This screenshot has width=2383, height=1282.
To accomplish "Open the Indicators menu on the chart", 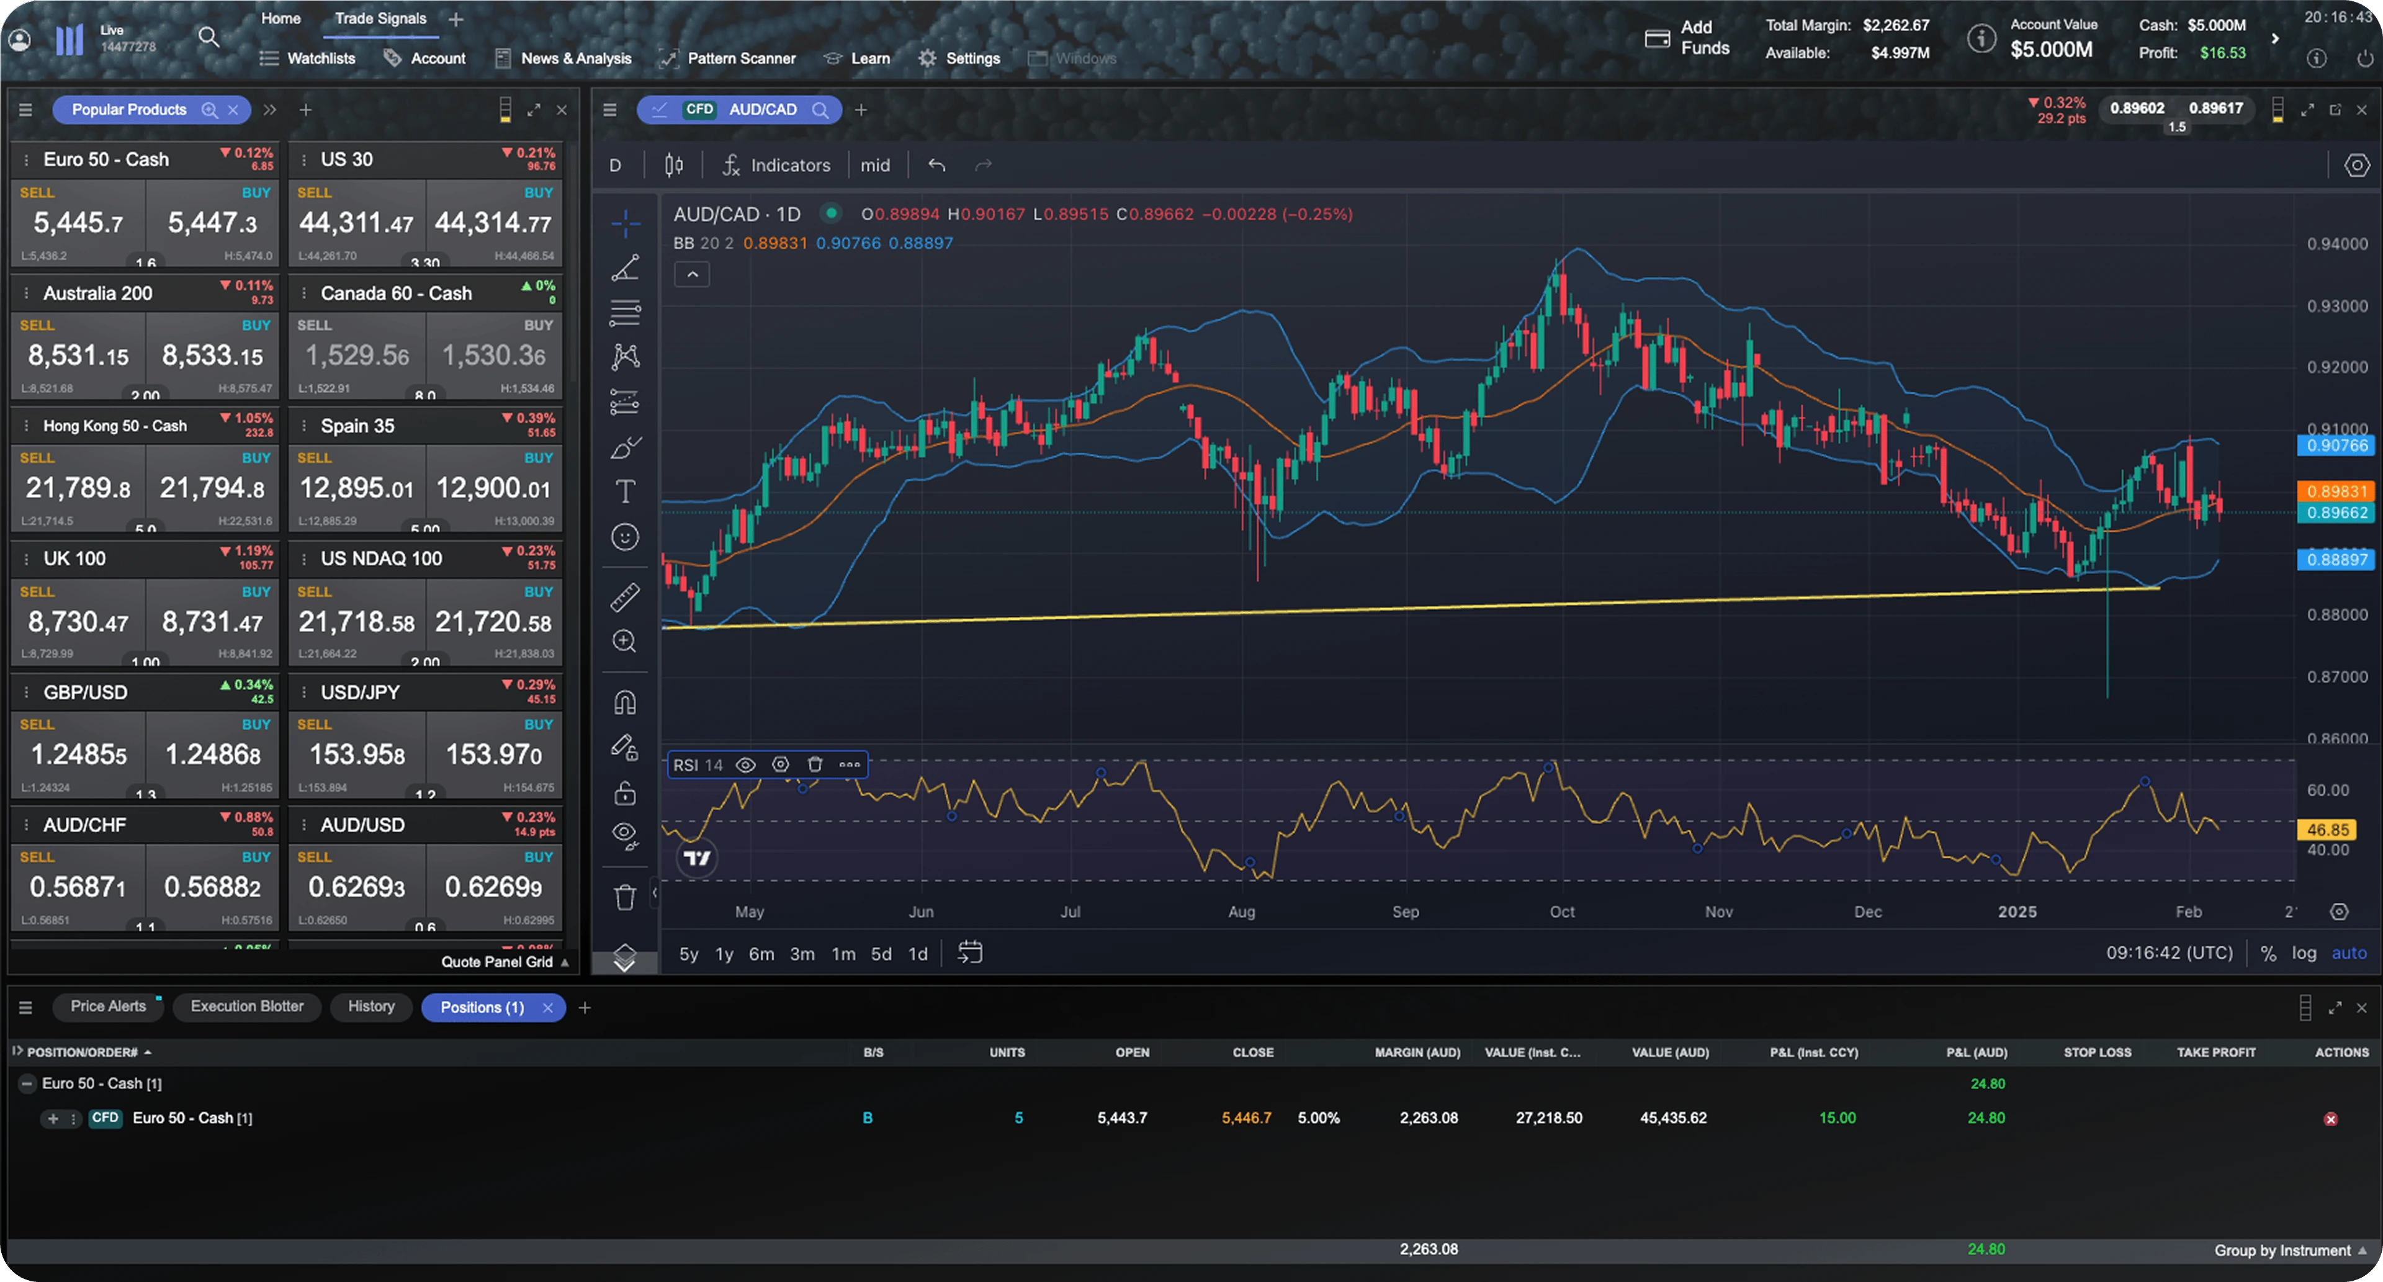I will click(x=791, y=164).
